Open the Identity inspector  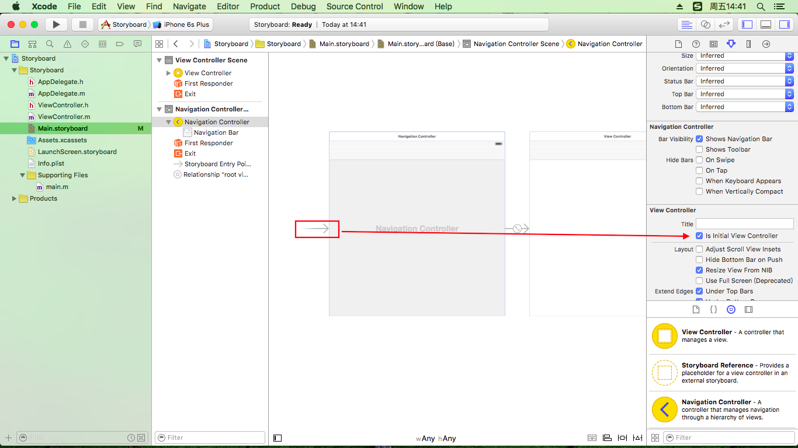click(713, 43)
